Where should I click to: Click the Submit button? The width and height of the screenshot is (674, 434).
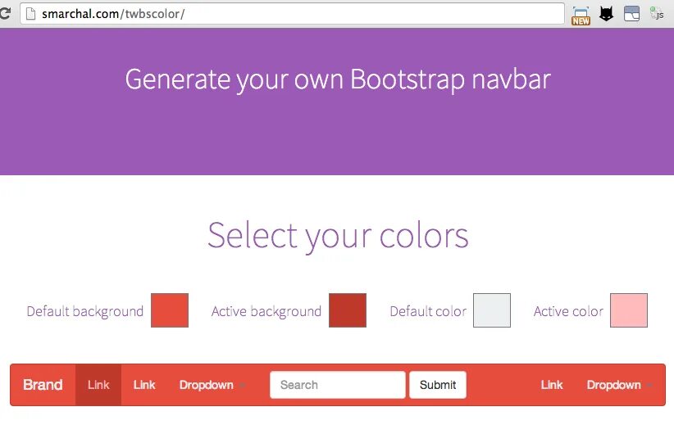click(438, 385)
